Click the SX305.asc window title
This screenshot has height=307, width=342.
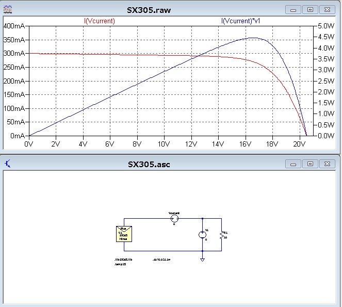149,164
